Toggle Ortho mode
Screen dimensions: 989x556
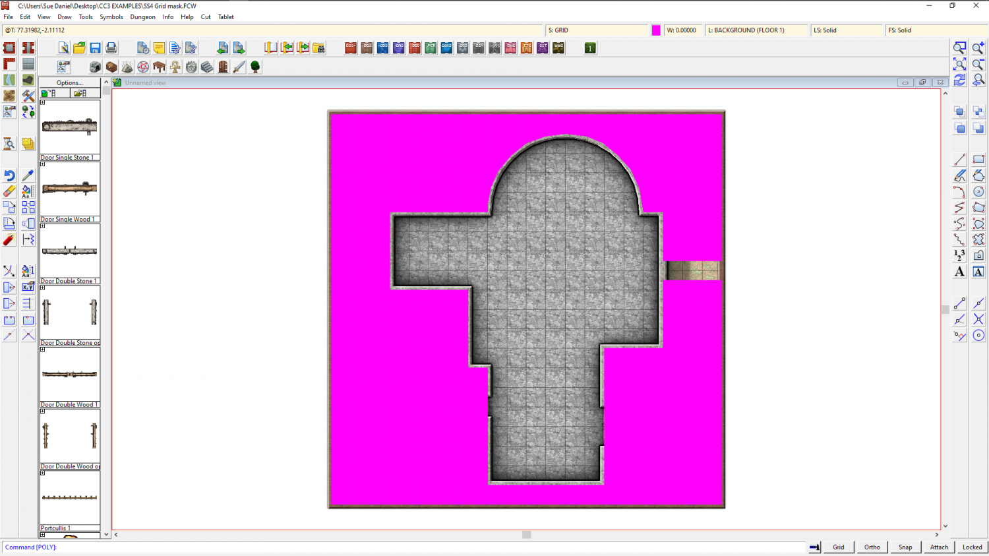(x=872, y=547)
